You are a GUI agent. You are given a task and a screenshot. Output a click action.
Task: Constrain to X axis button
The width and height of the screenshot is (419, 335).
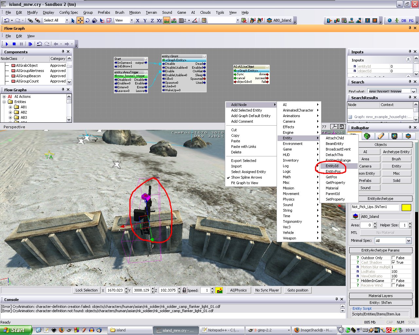(137, 20)
